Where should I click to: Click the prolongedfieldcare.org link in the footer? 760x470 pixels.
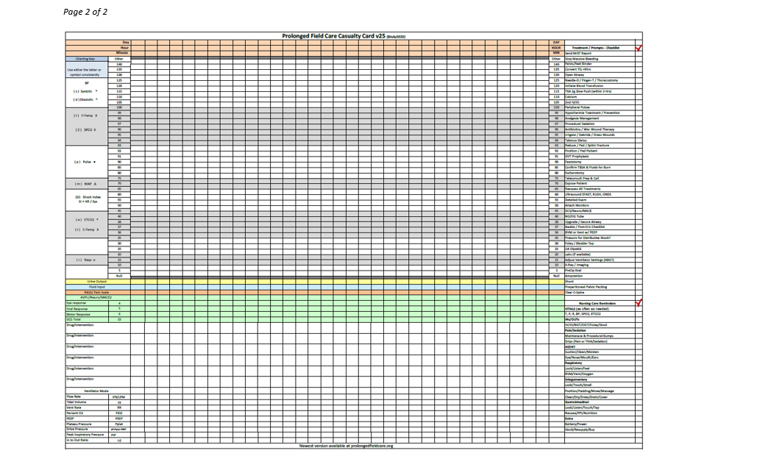[x=346, y=446]
